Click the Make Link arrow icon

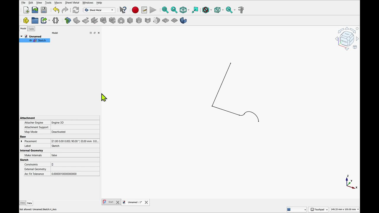coord(44,20)
